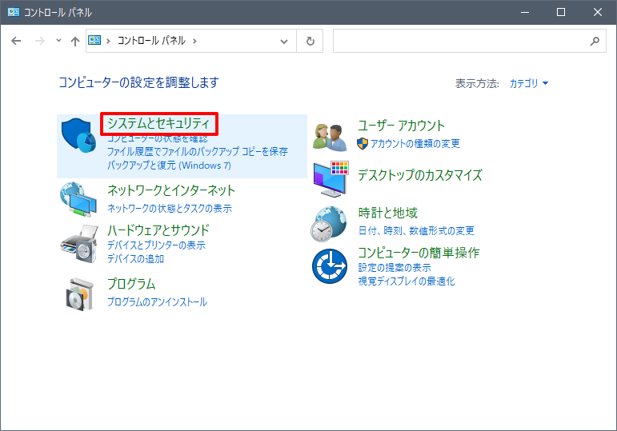
Task: Expand the chevron after コントロール パネル in the address bar
Action: pyautogui.click(x=194, y=41)
